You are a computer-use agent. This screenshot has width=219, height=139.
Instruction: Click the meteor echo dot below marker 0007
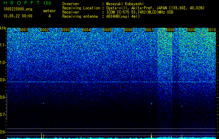[151, 104]
